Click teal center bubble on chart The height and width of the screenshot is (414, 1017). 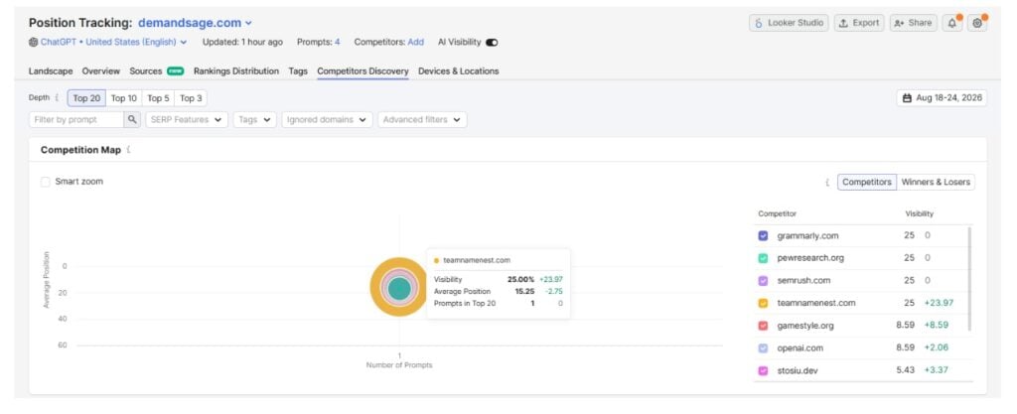399,288
